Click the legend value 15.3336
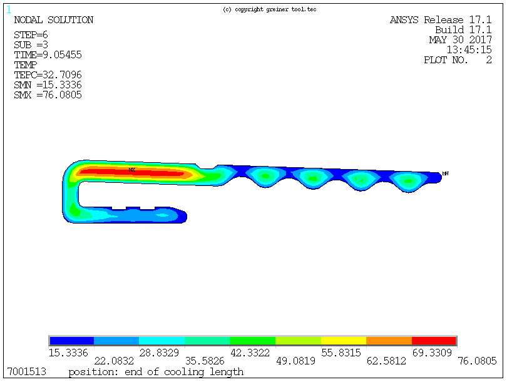The image size is (507, 382). pyautogui.click(x=68, y=353)
